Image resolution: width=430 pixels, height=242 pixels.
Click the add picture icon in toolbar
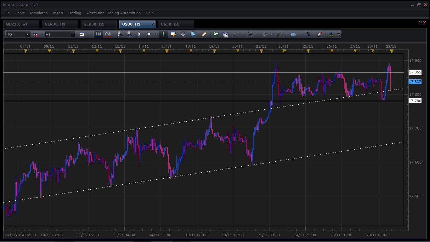tap(216, 34)
